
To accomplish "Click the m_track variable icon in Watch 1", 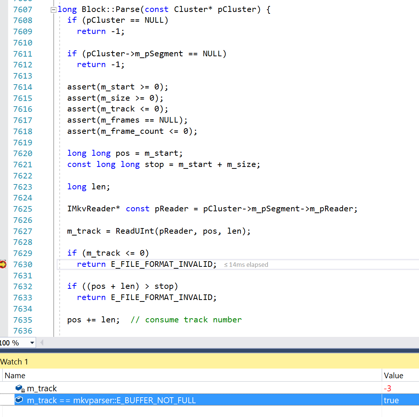I will (x=19, y=388).
